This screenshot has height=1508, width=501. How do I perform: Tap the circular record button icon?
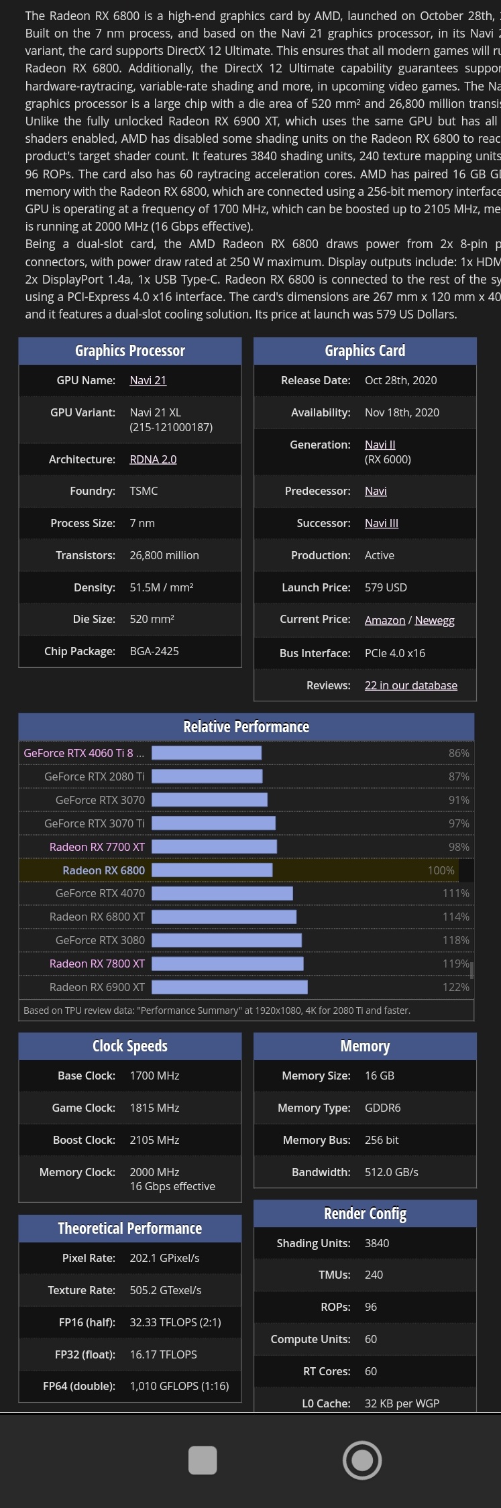pyautogui.click(x=362, y=1460)
